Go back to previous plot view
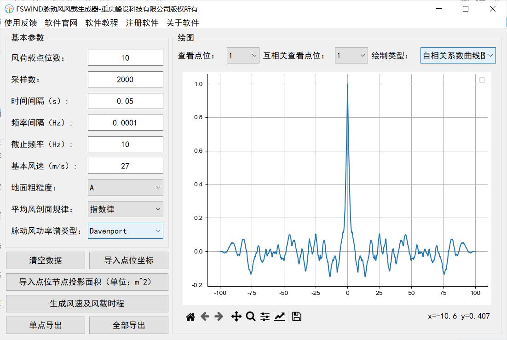507x340 pixels. coord(205,317)
